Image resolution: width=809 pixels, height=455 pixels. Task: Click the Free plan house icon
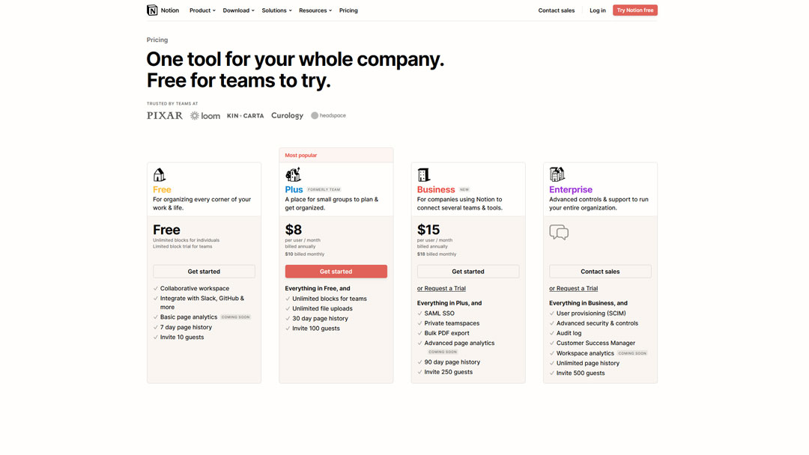tap(160, 174)
